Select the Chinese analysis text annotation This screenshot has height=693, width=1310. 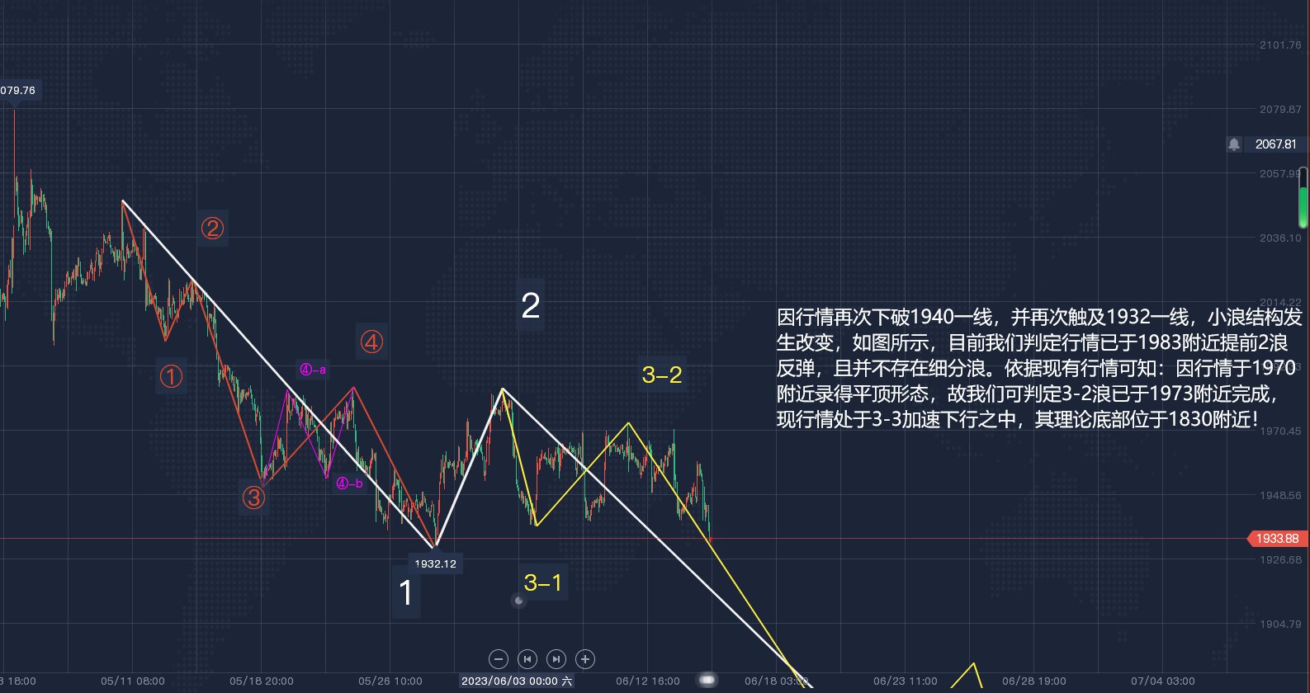pyautogui.click(x=1039, y=368)
